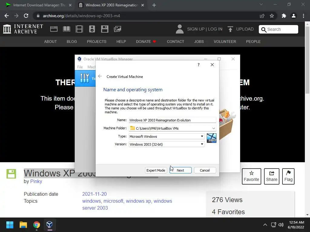Show hidden tray icons chevron
This screenshot has height=232, width=310.
(x=265, y=225)
